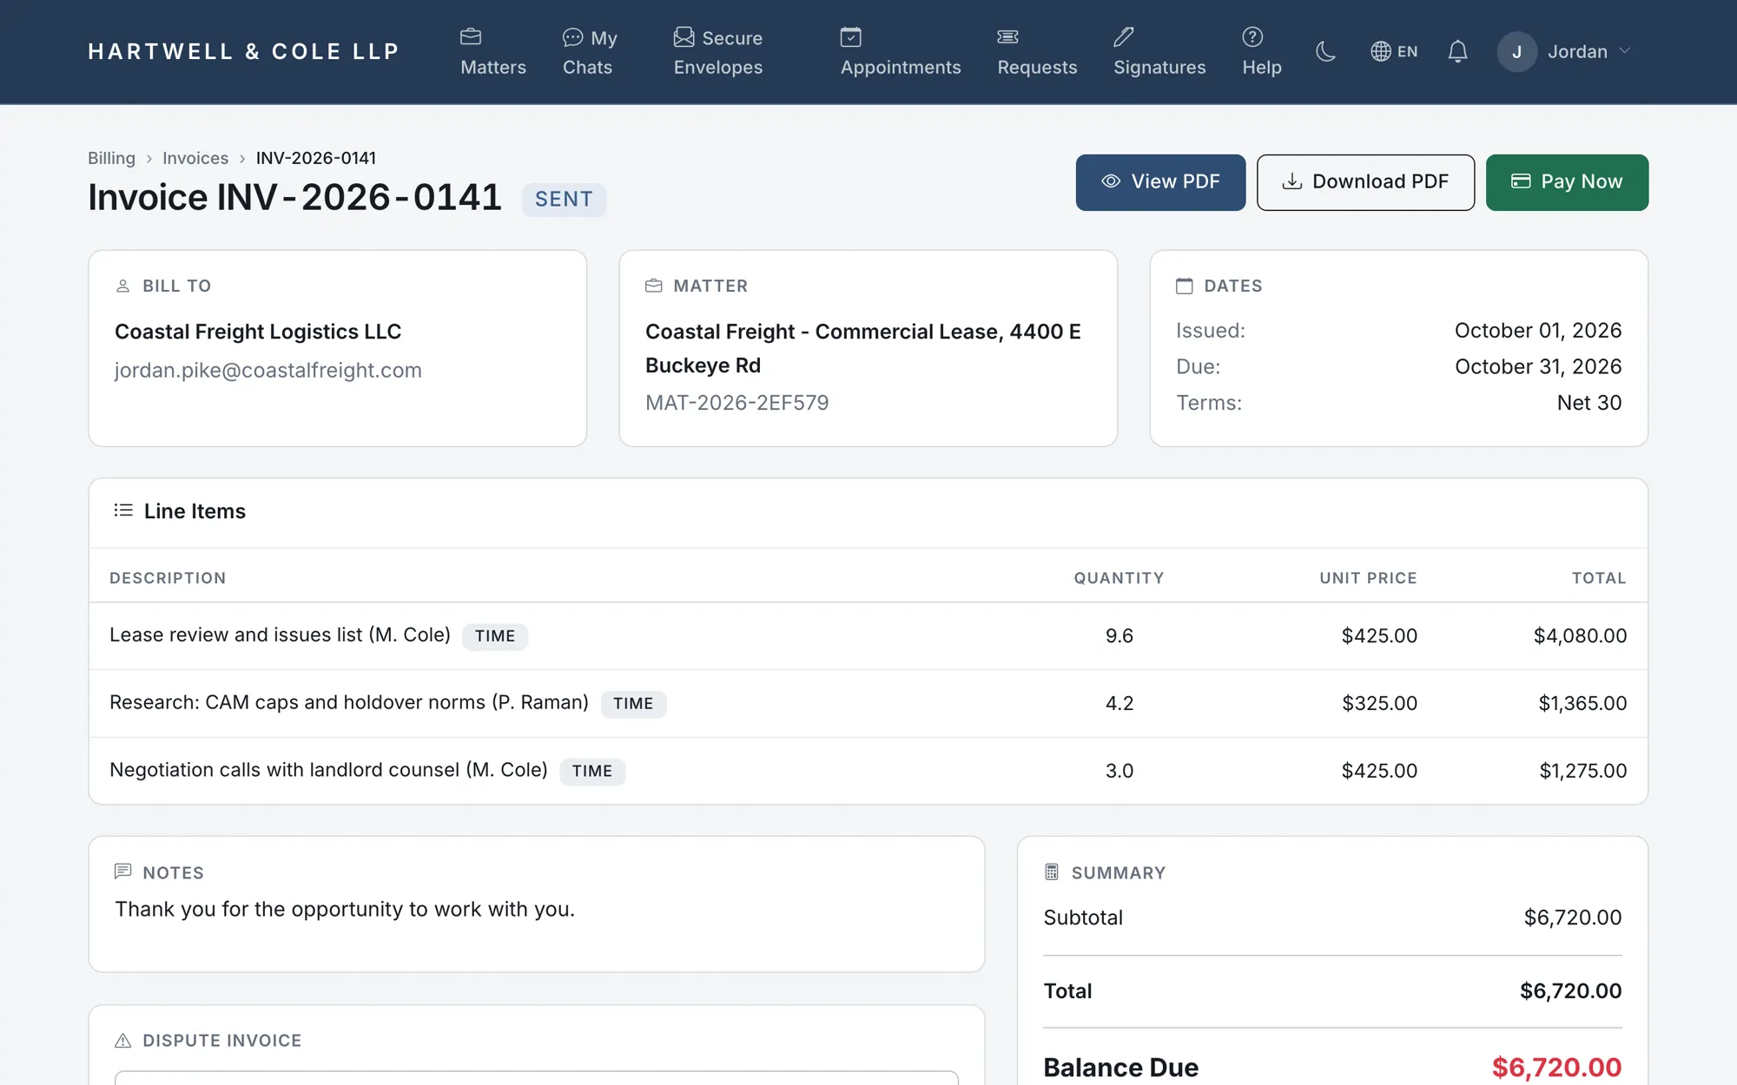
Task: Go to the Signatures nav item
Action: point(1159,51)
